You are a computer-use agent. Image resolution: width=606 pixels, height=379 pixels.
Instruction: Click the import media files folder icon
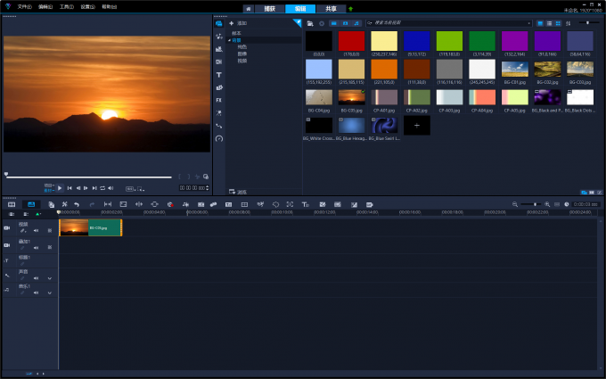[x=310, y=23]
